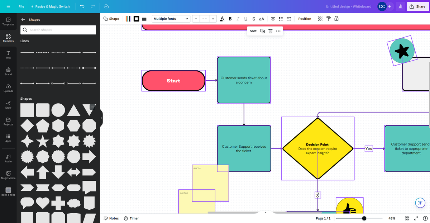Open the Uploads panel
Screen dimensions: 430x223
pos(8,88)
